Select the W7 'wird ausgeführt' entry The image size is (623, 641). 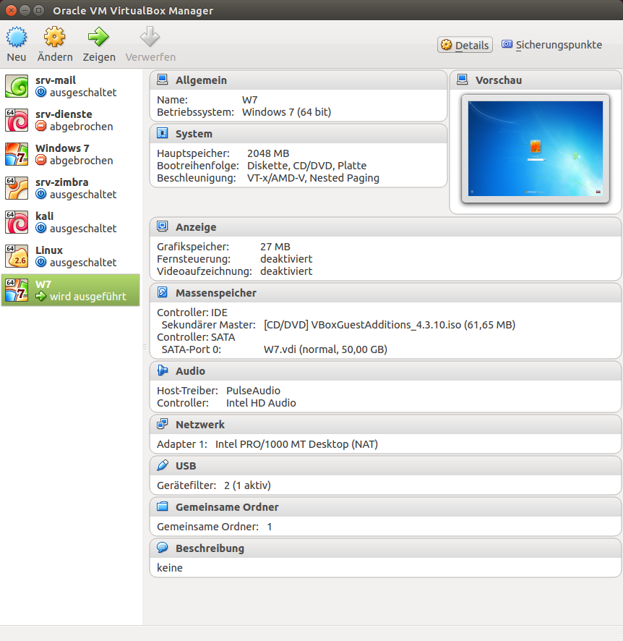click(x=70, y=290)
